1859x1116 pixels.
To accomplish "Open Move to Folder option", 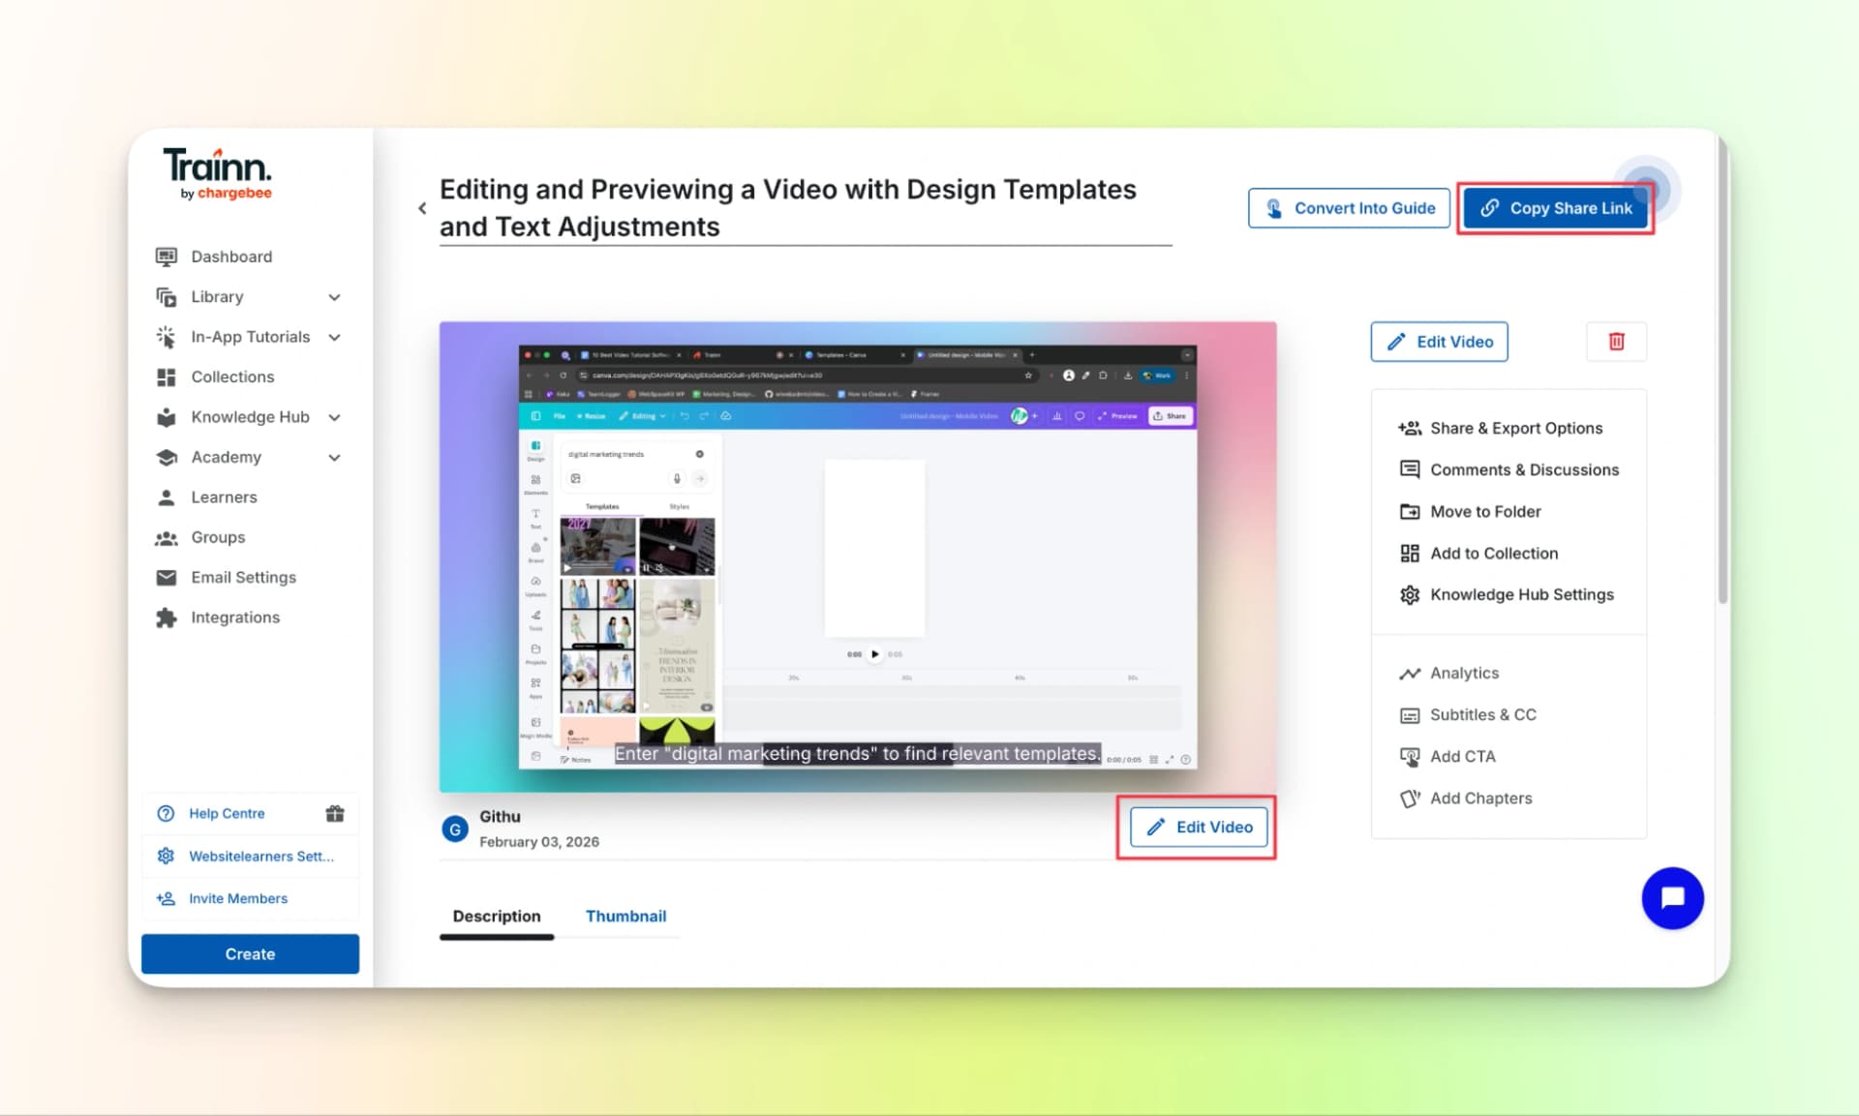I will tap(1484, 511).
